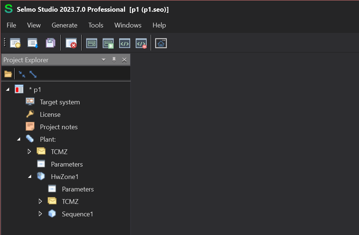The height and width of the screenshot is (235, 359).
Task: Expand the TCMZ folder under HwZone1
Action: (40, 201)
